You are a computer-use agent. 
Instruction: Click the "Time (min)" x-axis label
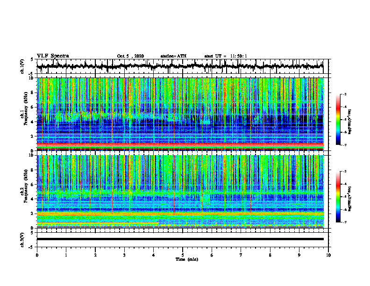(187, 259)
